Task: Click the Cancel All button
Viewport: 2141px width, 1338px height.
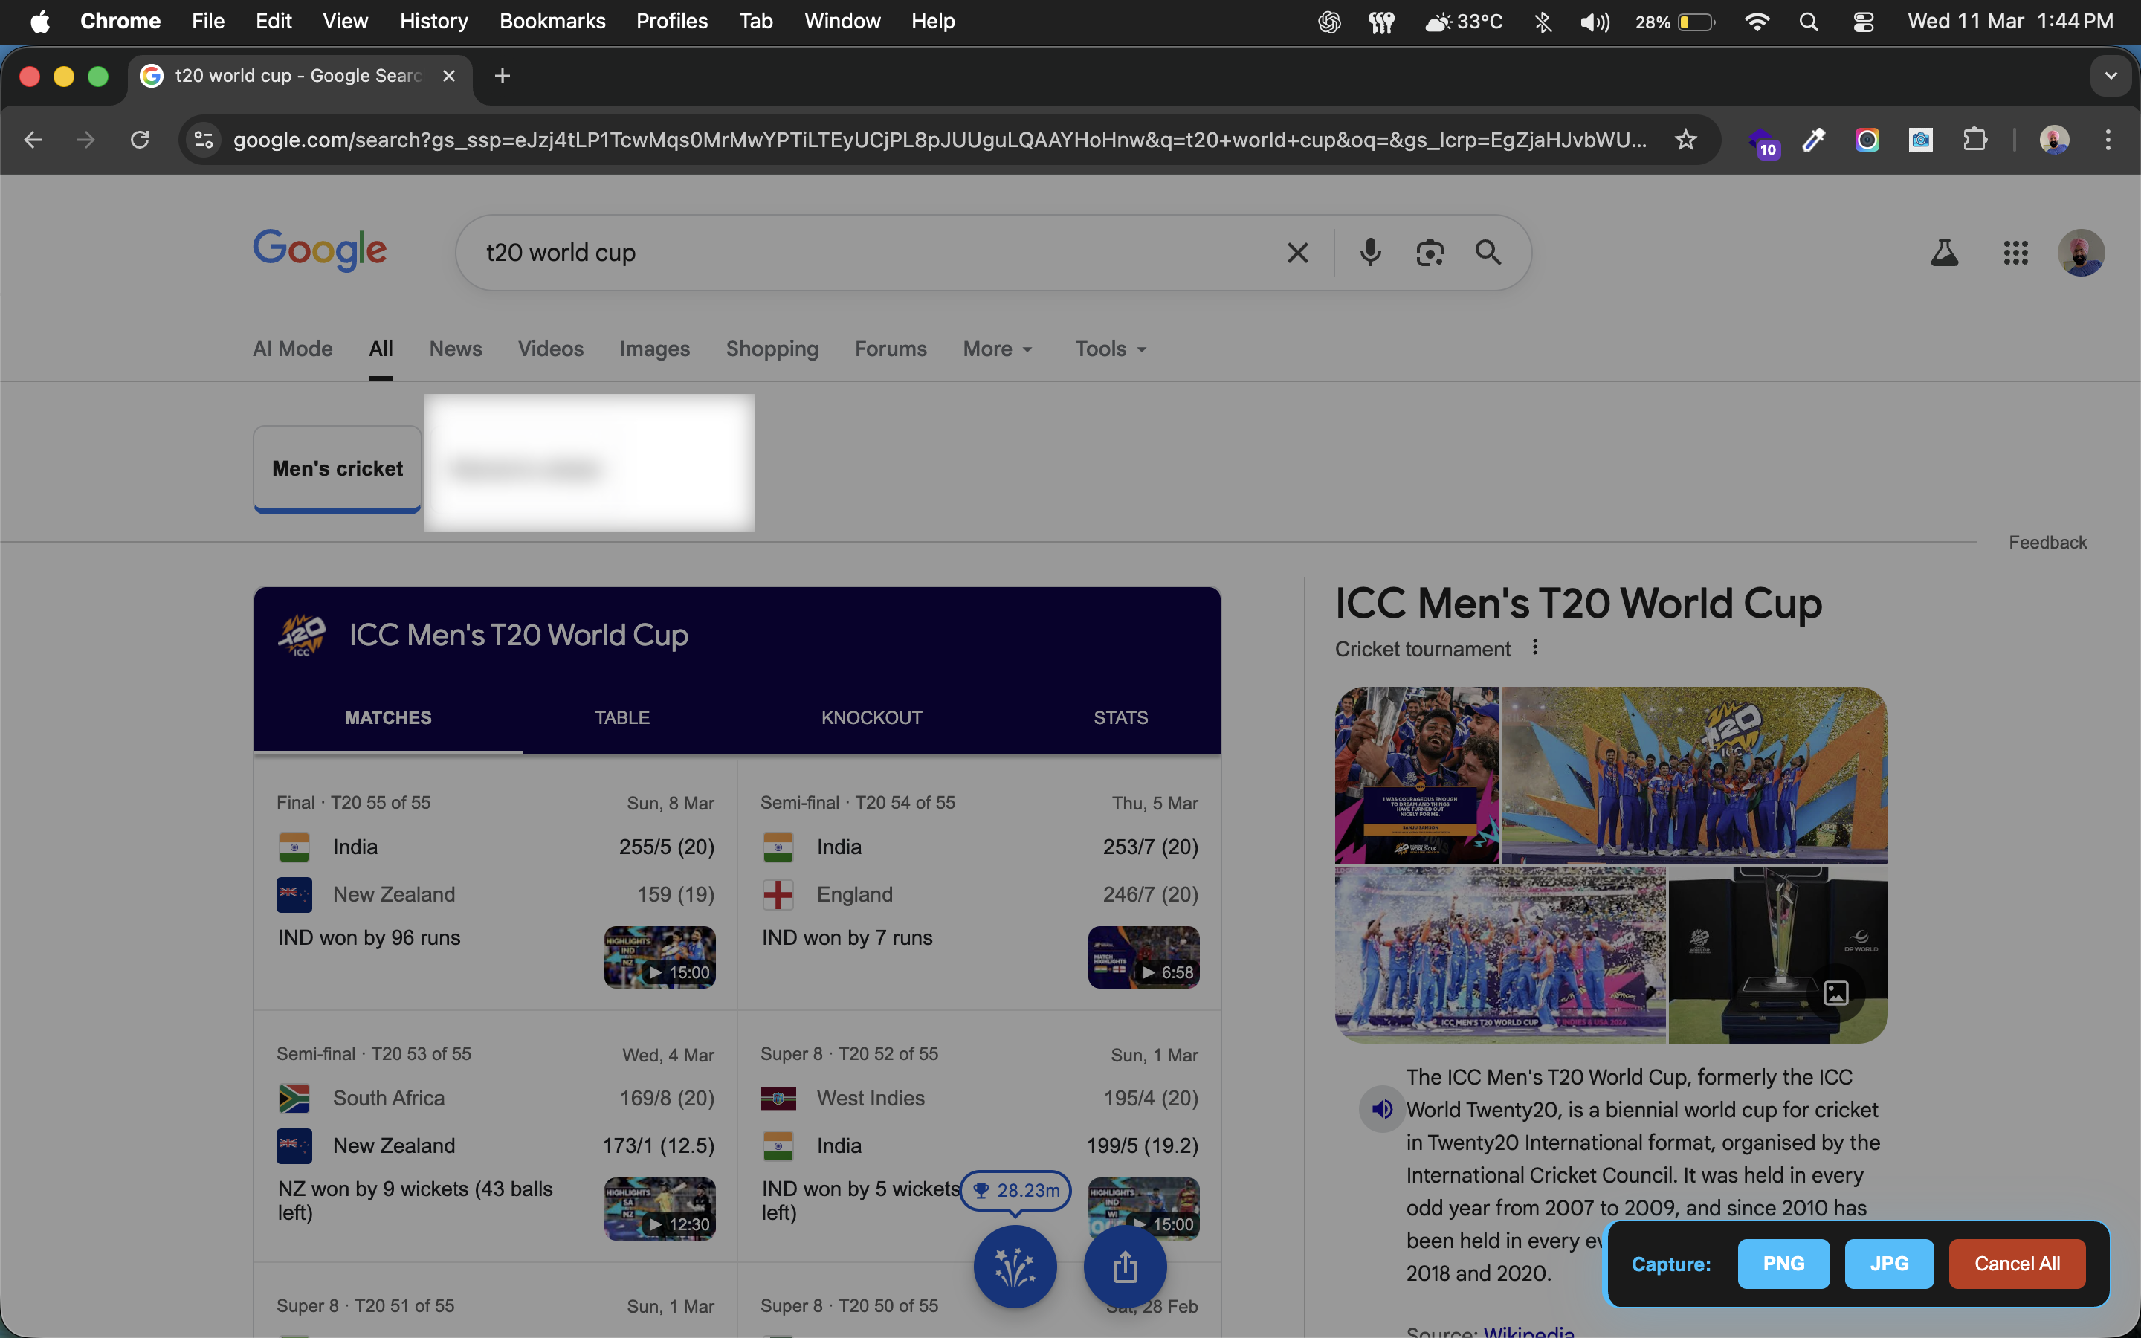Action: pyautogui.click(x=2017, y=1264)
